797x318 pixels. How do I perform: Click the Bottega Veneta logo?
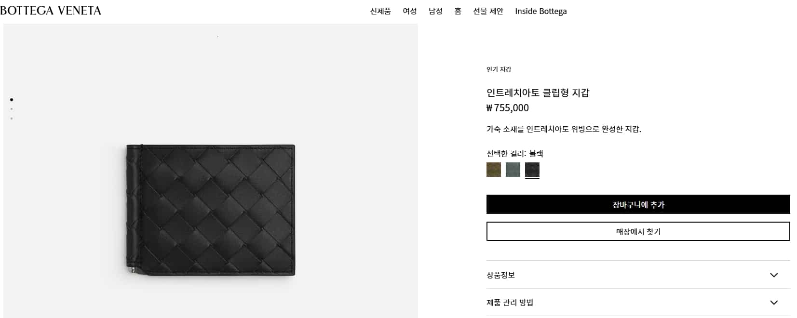point(51,11)
